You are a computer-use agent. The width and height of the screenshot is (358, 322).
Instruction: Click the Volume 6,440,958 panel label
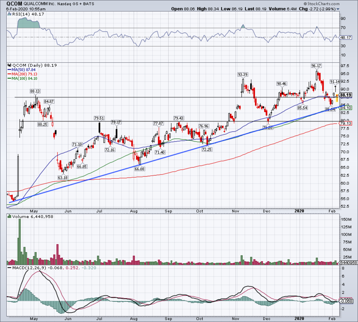(x=30, y=217)
